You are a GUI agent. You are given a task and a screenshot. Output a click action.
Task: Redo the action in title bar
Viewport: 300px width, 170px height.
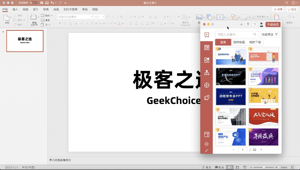pos(60,3)
